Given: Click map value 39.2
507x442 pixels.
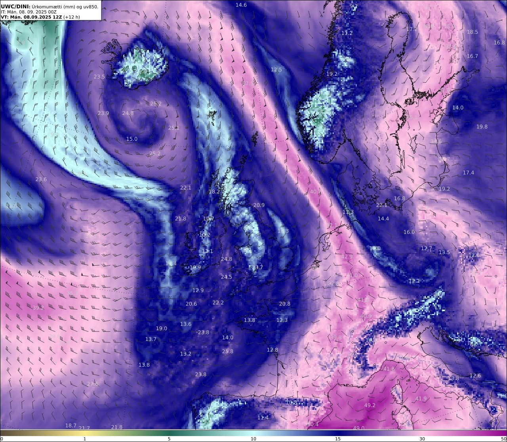Looking at the screenshot, I should coord(38,308).
